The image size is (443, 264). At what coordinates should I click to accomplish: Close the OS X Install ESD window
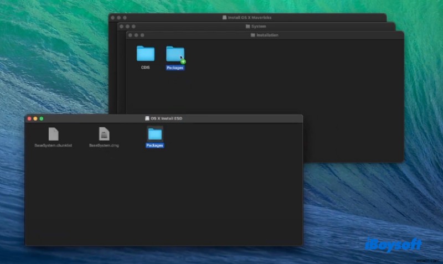point(29,118)
